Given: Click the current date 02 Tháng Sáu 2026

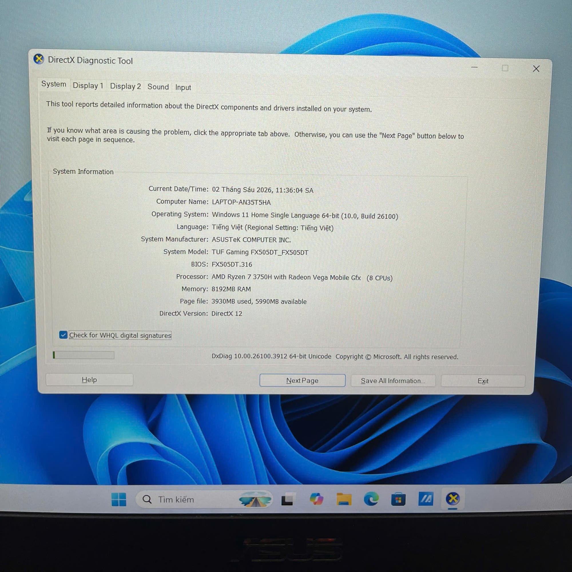Looking at the screenshot, I should pos(262,190).
